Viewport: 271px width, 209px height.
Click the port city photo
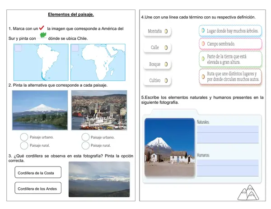[x=99, y=110]
